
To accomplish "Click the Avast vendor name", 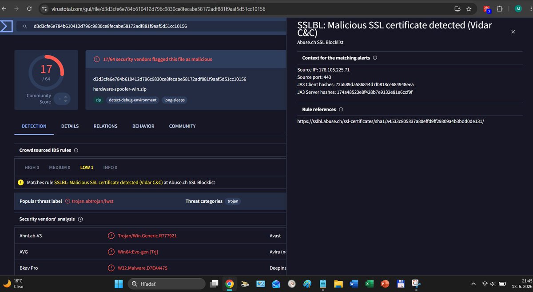I will [x=275, y=236].
